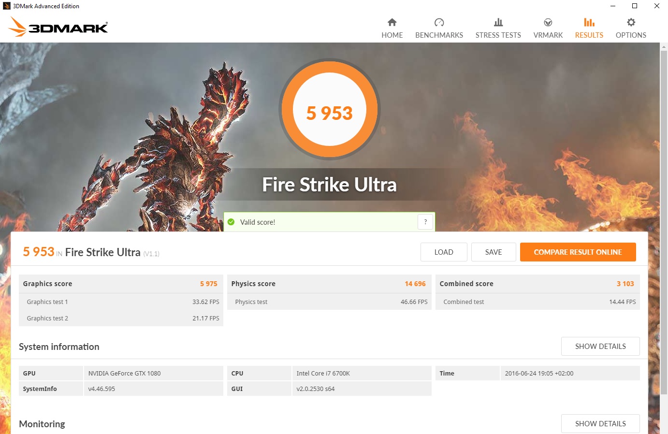Click the Combined test row
This screenshot has width=668, height=434.
click(x=537, y=302)
